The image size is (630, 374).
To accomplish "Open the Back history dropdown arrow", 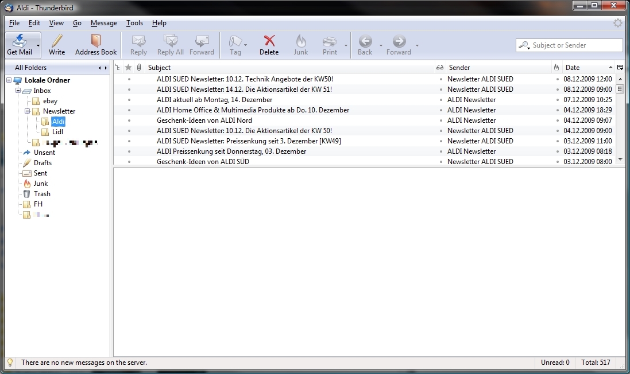I will coord(381,45).
